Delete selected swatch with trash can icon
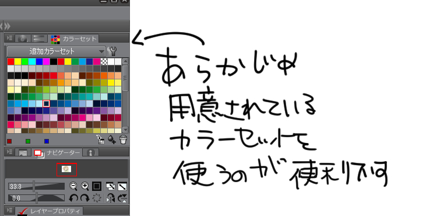426x216 pixels. (123, 140)
